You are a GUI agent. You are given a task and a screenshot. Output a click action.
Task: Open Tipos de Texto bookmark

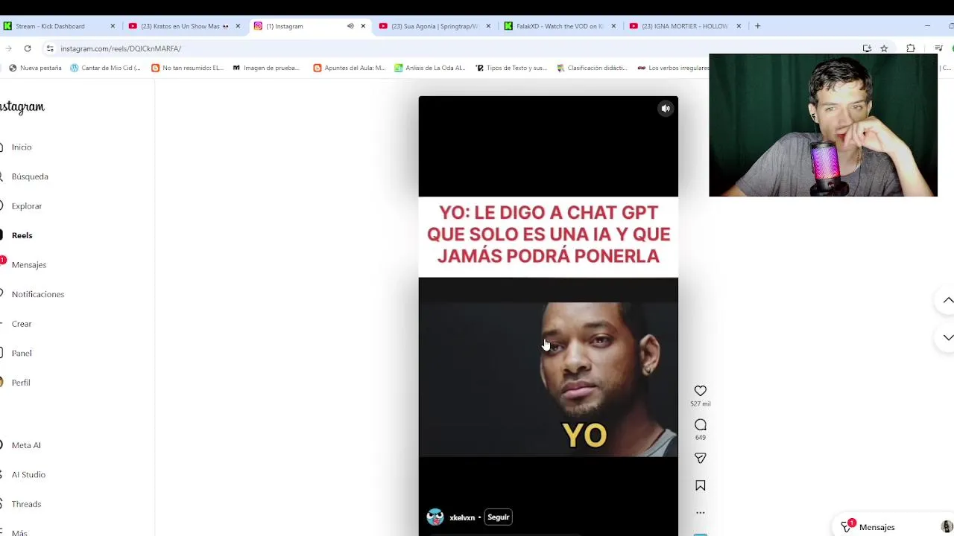[511, 68]
